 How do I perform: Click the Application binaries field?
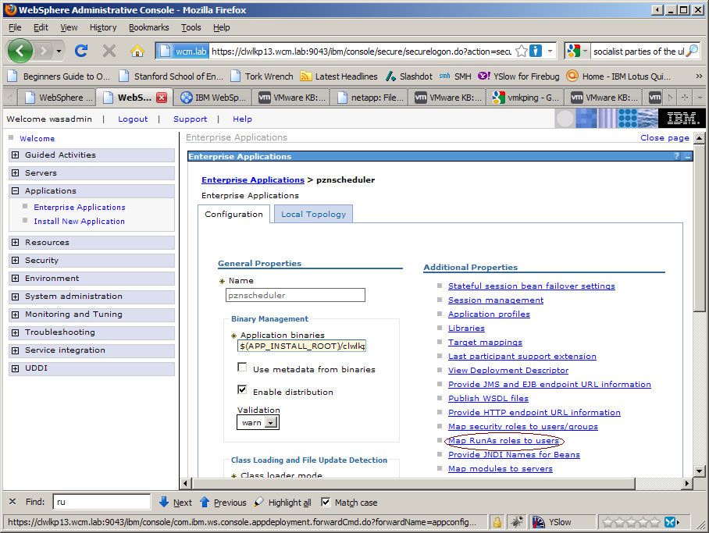301,346
